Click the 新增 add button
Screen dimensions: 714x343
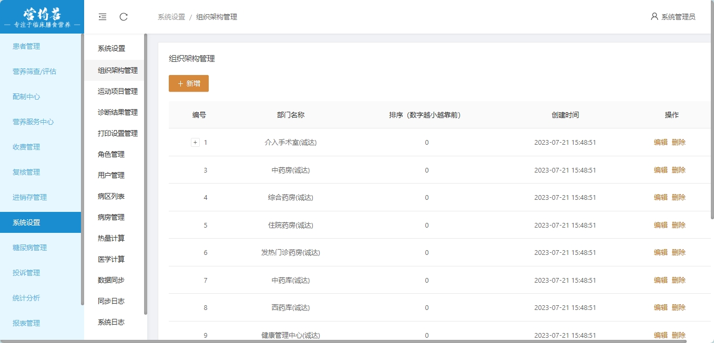[189, 83]
